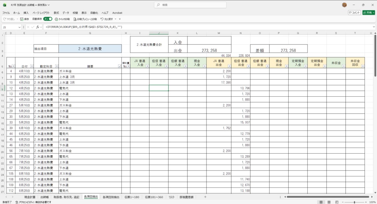Screen dimensions: 377x204
Task: Toggle the 自動保存 autosave switch
Action: pyautogui.click(x=47, y=19)
